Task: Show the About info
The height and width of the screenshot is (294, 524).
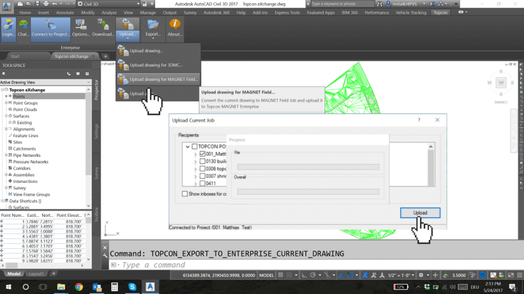Action: pyautogui.click(x=174, y=28)
